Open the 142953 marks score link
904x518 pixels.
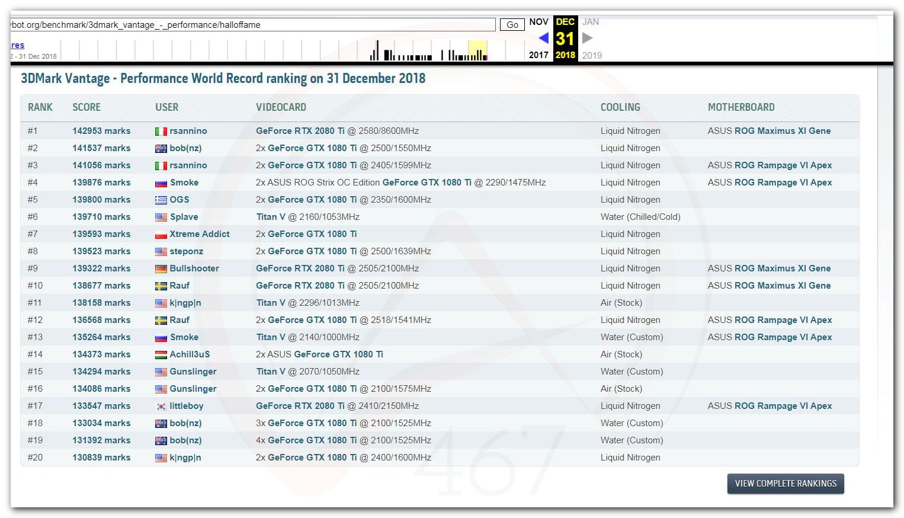101,131
